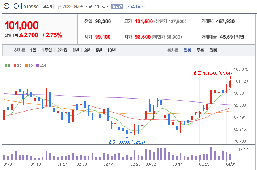
Task: Click the 78,400 price axis label
Action: (240, 141)
